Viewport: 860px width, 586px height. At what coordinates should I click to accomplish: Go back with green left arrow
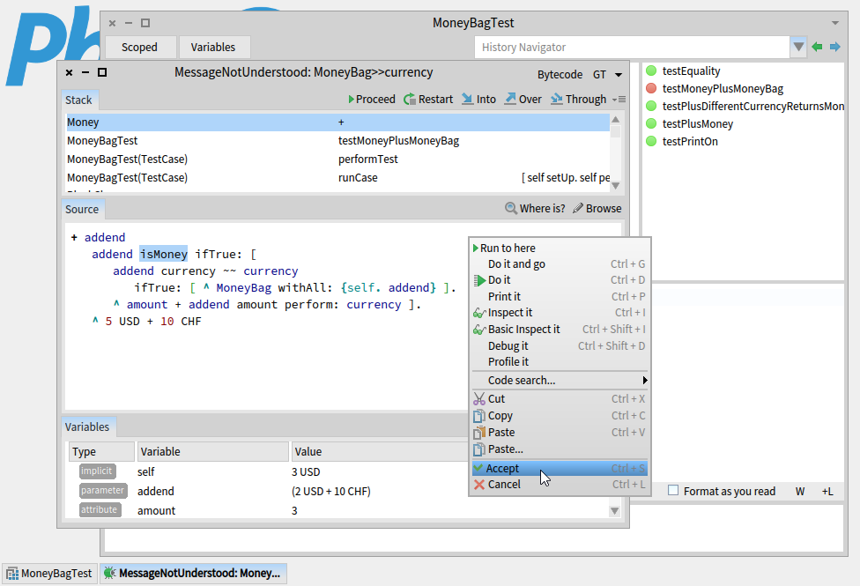tap(817, 48)
